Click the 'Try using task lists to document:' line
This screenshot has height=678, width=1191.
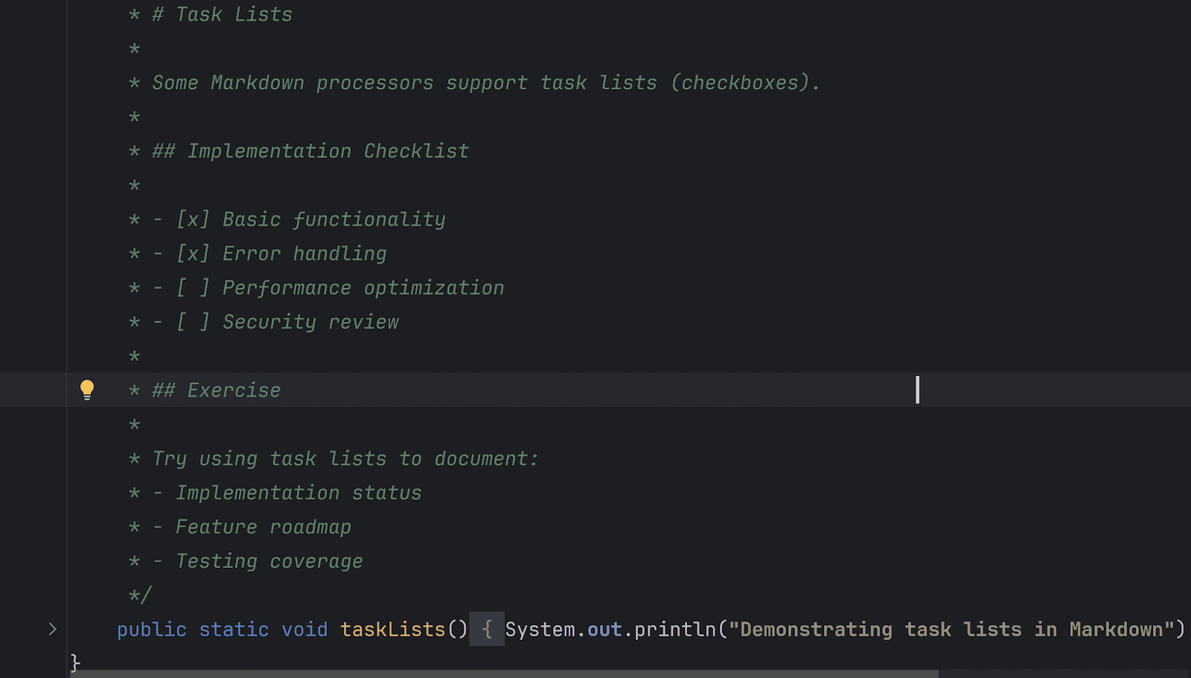(345, 459)
